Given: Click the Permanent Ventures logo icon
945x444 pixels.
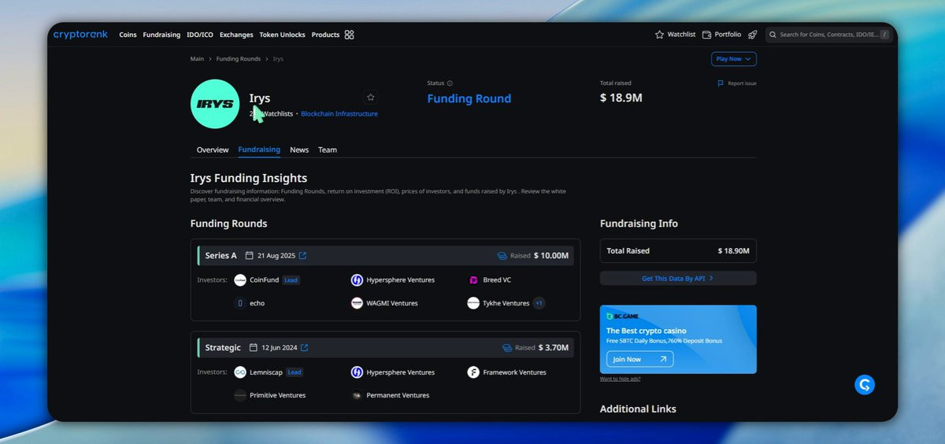Looking at the screenshot, I should [x=357, y=395].
